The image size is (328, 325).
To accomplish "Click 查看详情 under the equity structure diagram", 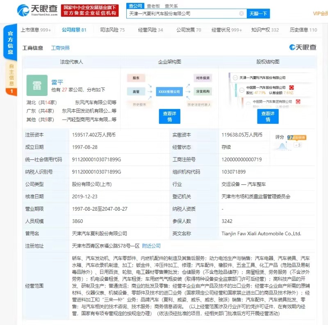I will click(268, 116).
